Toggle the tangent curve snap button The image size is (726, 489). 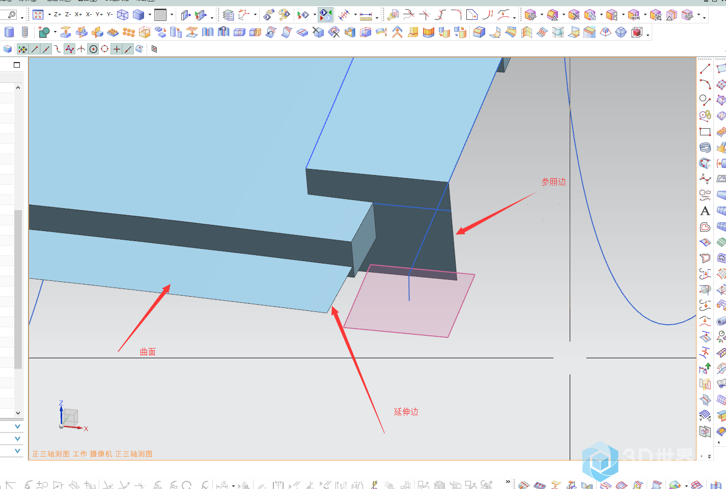tap(58, 49)
